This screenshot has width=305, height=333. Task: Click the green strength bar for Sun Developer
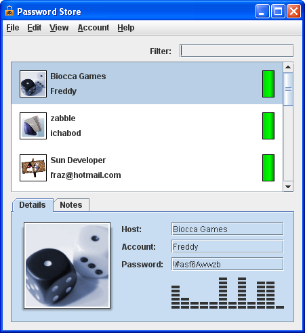tap(268, 168)
